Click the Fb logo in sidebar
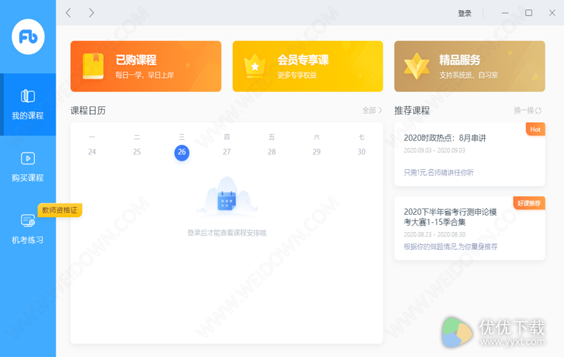The width and height of the screenshot is (564, 357). (x=28, y=36)
